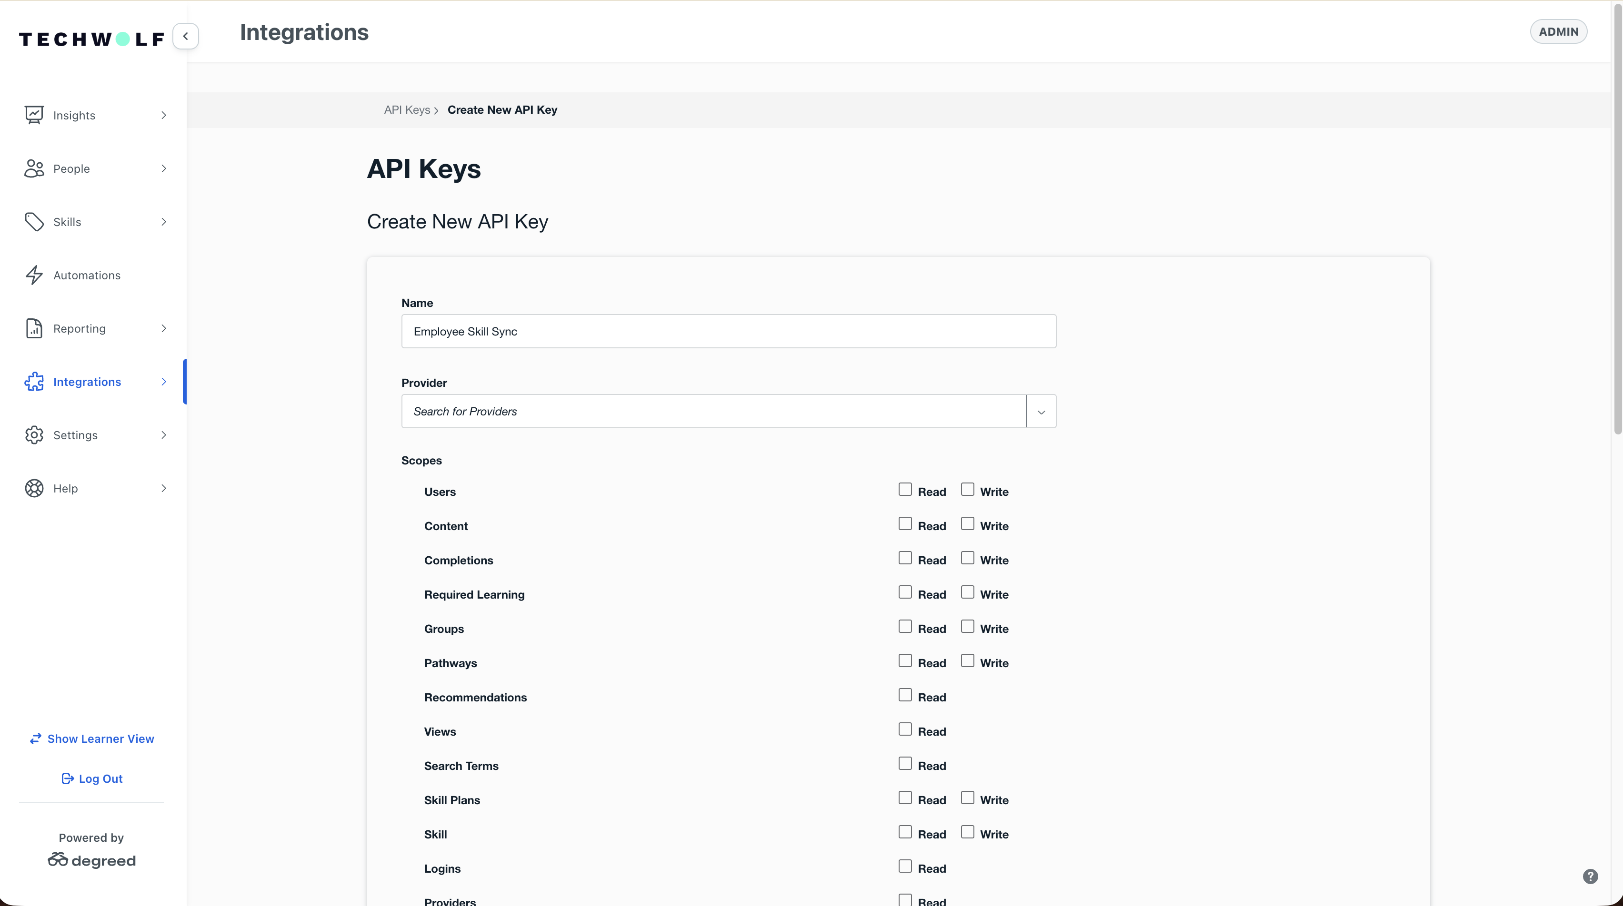Open the Integrations menu item
1623x906 pixels.
point(87,382)
